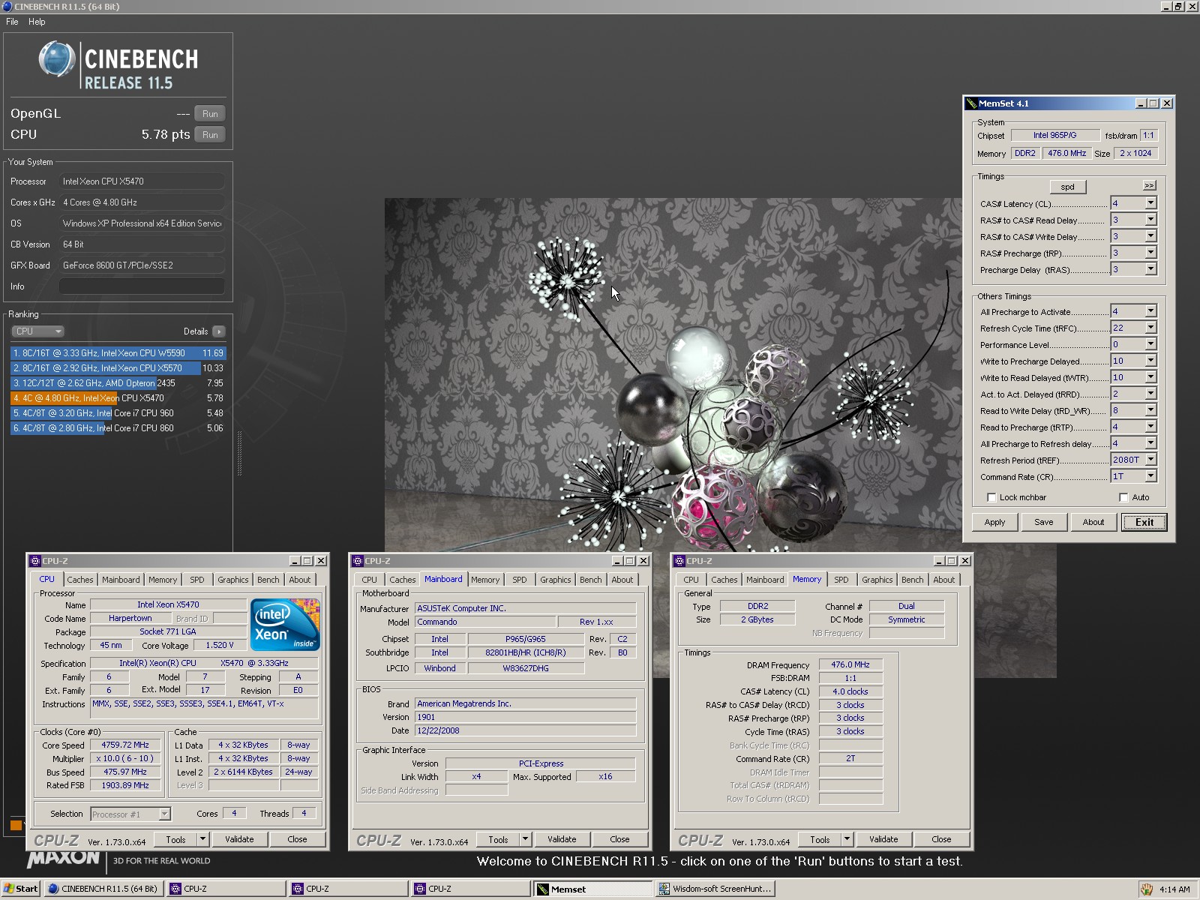This screenshot has width=1200, height=900.
Task: Click the system tray icon beside the clock
Action: 1147,889
